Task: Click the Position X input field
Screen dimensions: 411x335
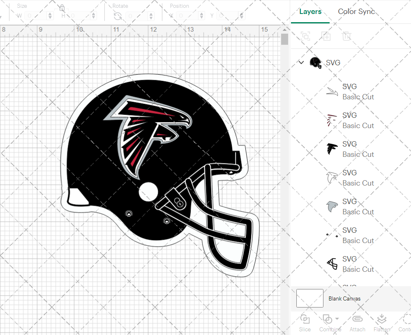Action: tap(188, 16)
